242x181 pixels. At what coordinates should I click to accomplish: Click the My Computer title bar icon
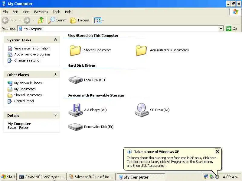tap(4, 4)
